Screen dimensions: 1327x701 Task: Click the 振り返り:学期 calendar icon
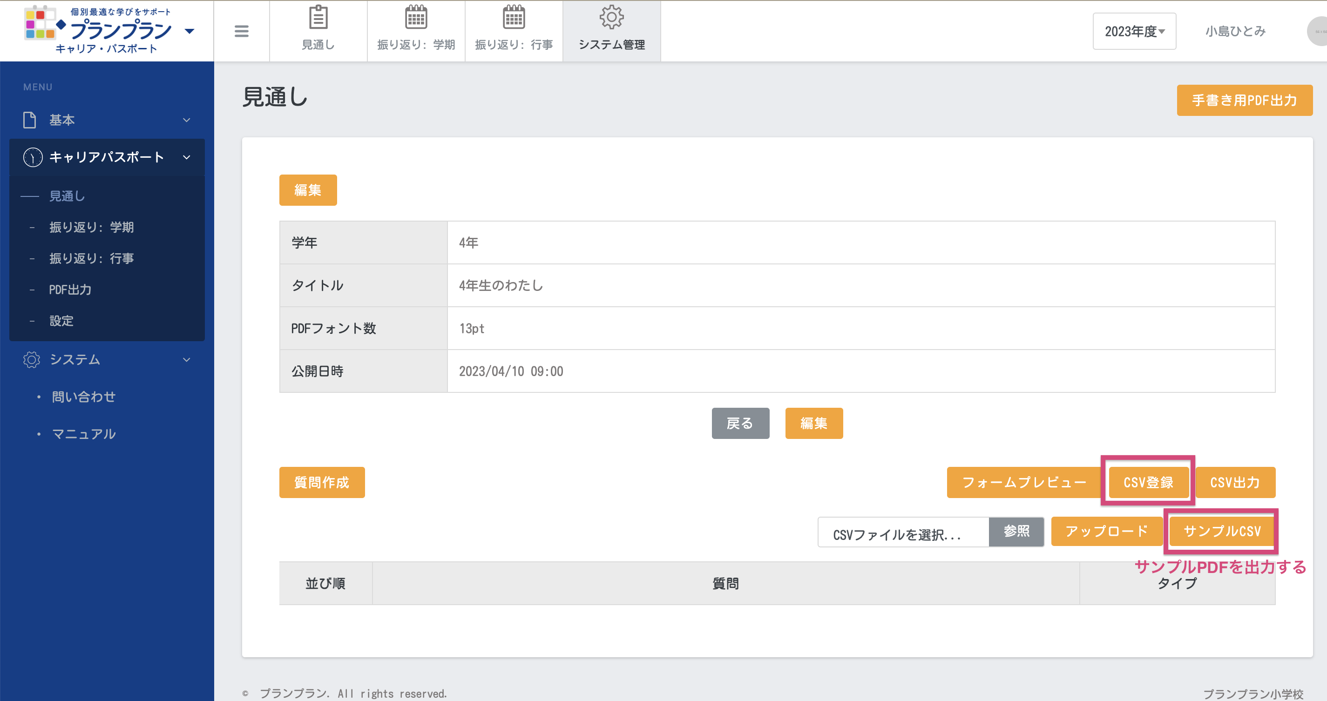point(416,18)
